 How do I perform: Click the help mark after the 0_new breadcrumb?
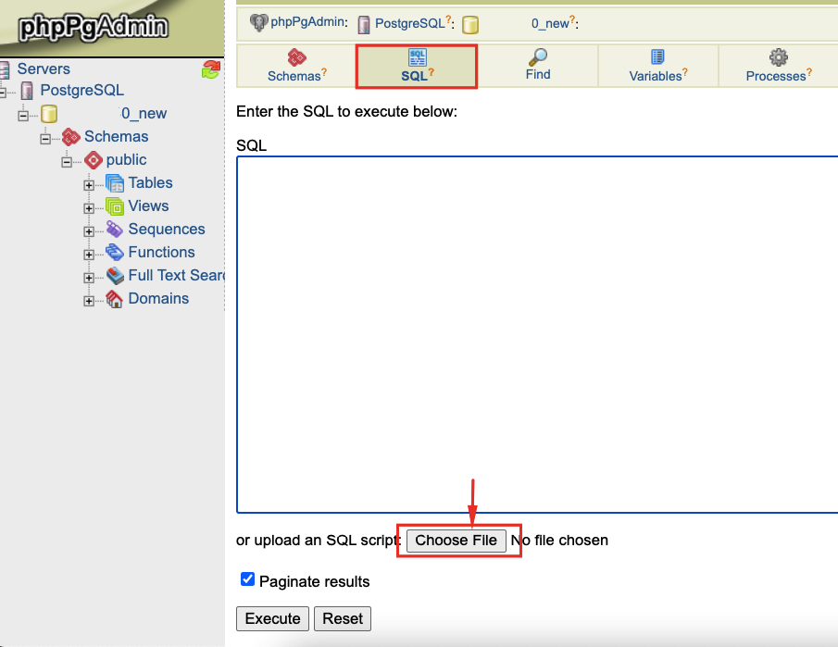(572, 19)
